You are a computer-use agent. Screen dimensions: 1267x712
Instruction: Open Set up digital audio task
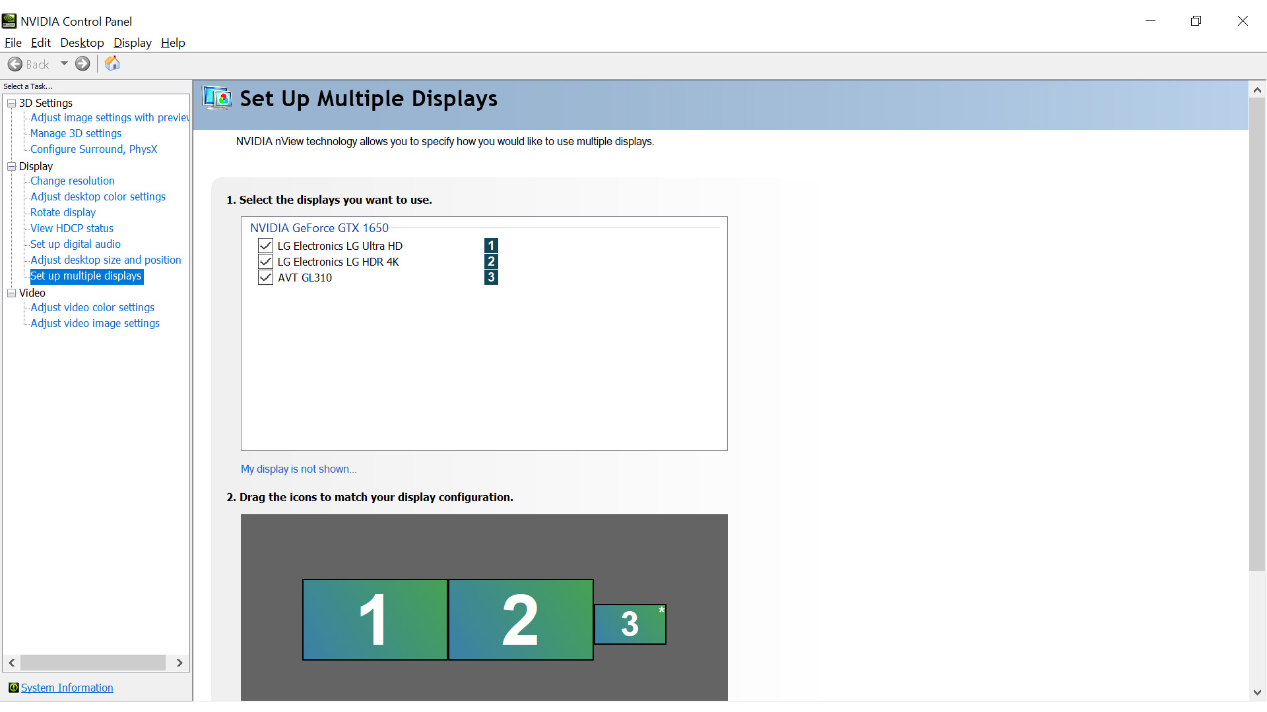coord(76,244)
